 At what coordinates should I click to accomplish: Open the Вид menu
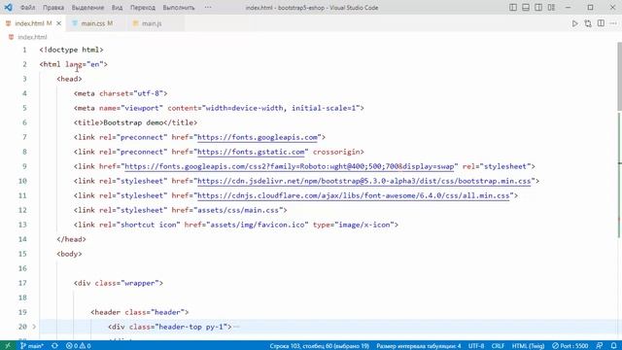(117, 8)
